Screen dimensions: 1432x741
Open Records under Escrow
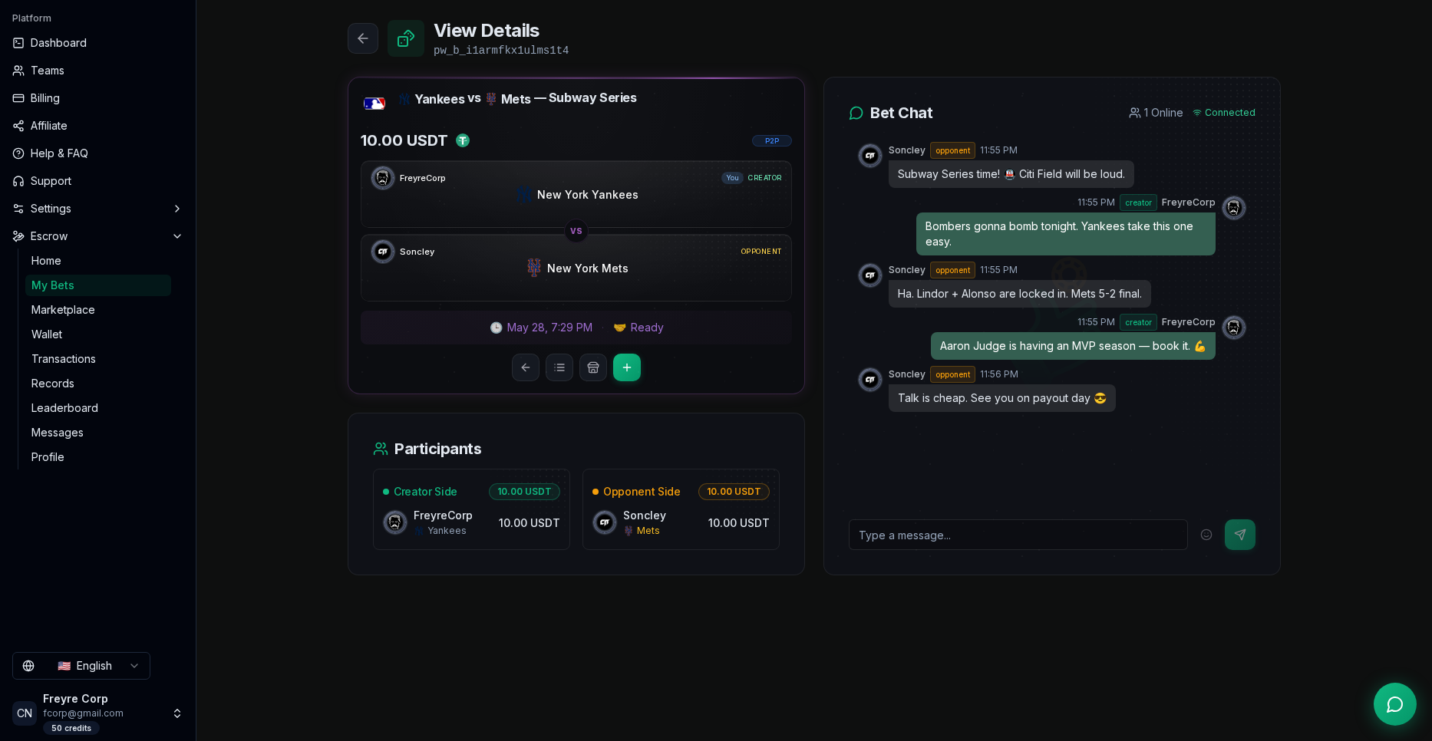(98, 384)
